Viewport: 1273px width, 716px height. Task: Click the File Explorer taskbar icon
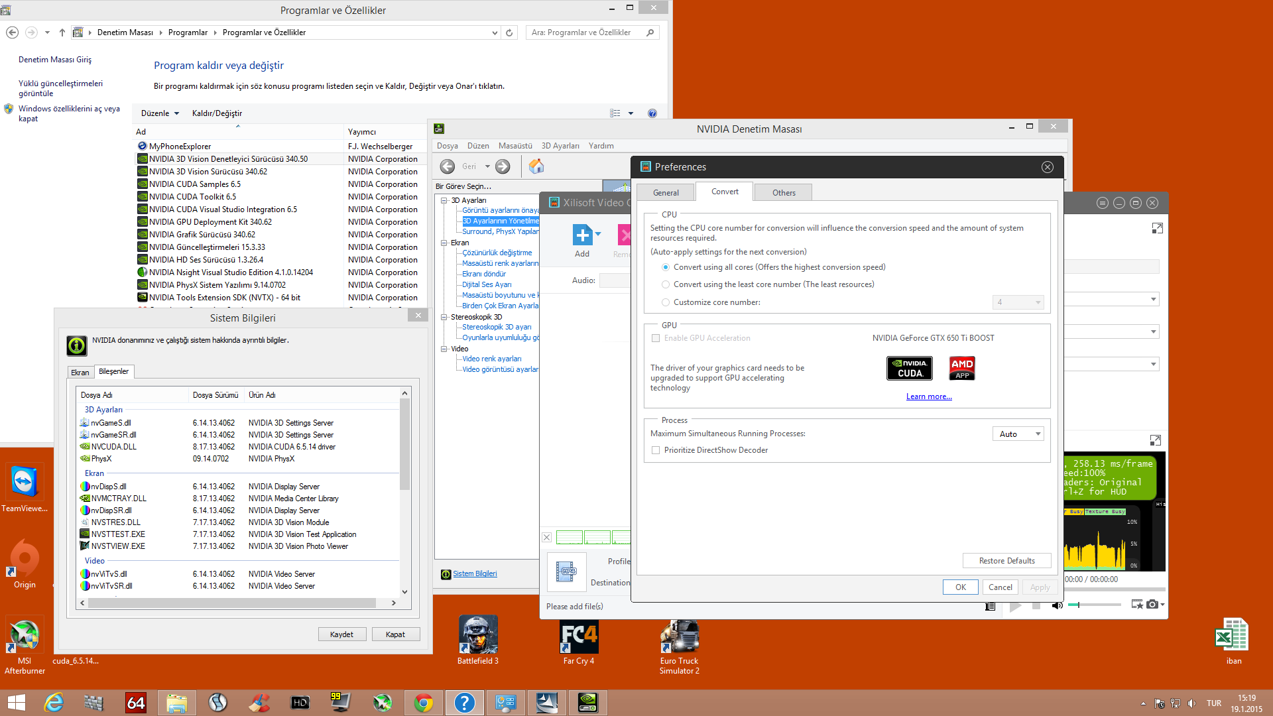click(176, 703)
